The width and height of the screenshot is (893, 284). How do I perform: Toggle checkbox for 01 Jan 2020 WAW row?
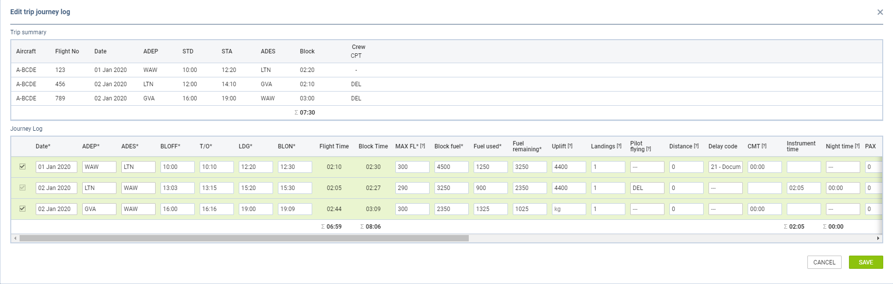23,166
